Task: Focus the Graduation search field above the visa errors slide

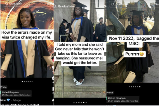Action: point(24,4)
